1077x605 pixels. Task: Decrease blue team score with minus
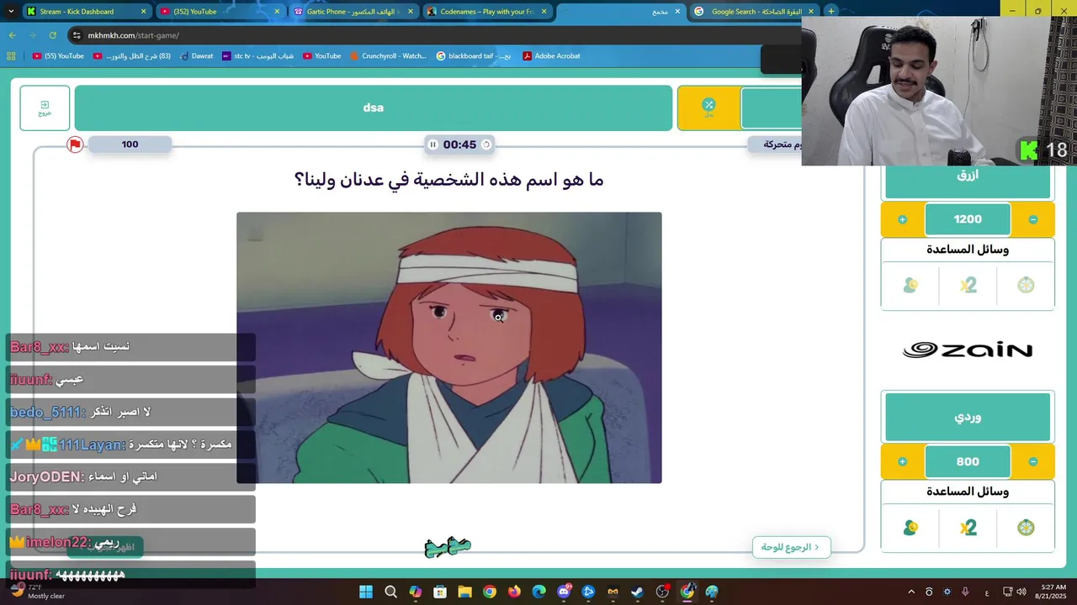1033,219
